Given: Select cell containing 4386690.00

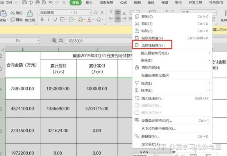Looking at the screenshot, I should [58, 108].
